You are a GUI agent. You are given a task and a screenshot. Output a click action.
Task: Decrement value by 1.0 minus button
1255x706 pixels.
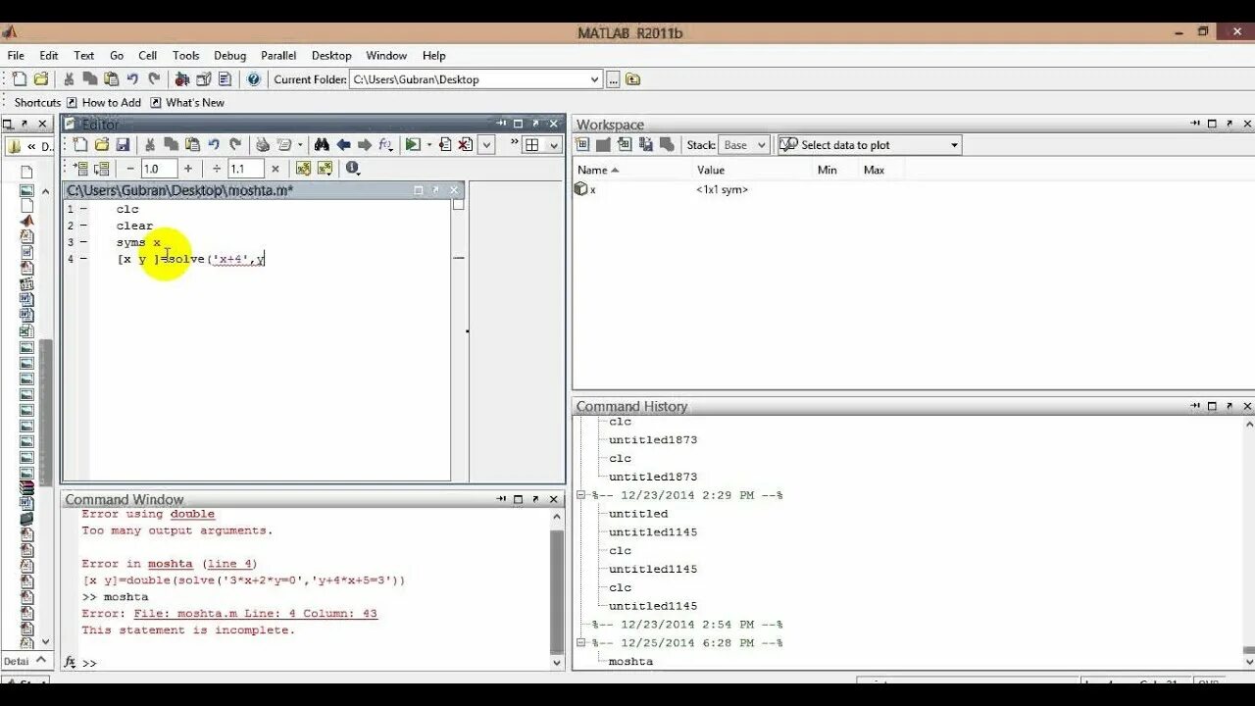(x=130, y=169)
